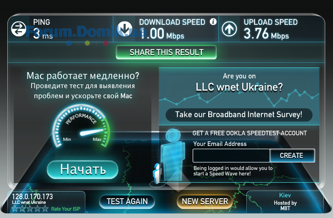This screenshot has width=333, height=218.
Task: Open the Take our Broadband Internet Survey link
Action: pyautogui.click(x=239, y=115)
